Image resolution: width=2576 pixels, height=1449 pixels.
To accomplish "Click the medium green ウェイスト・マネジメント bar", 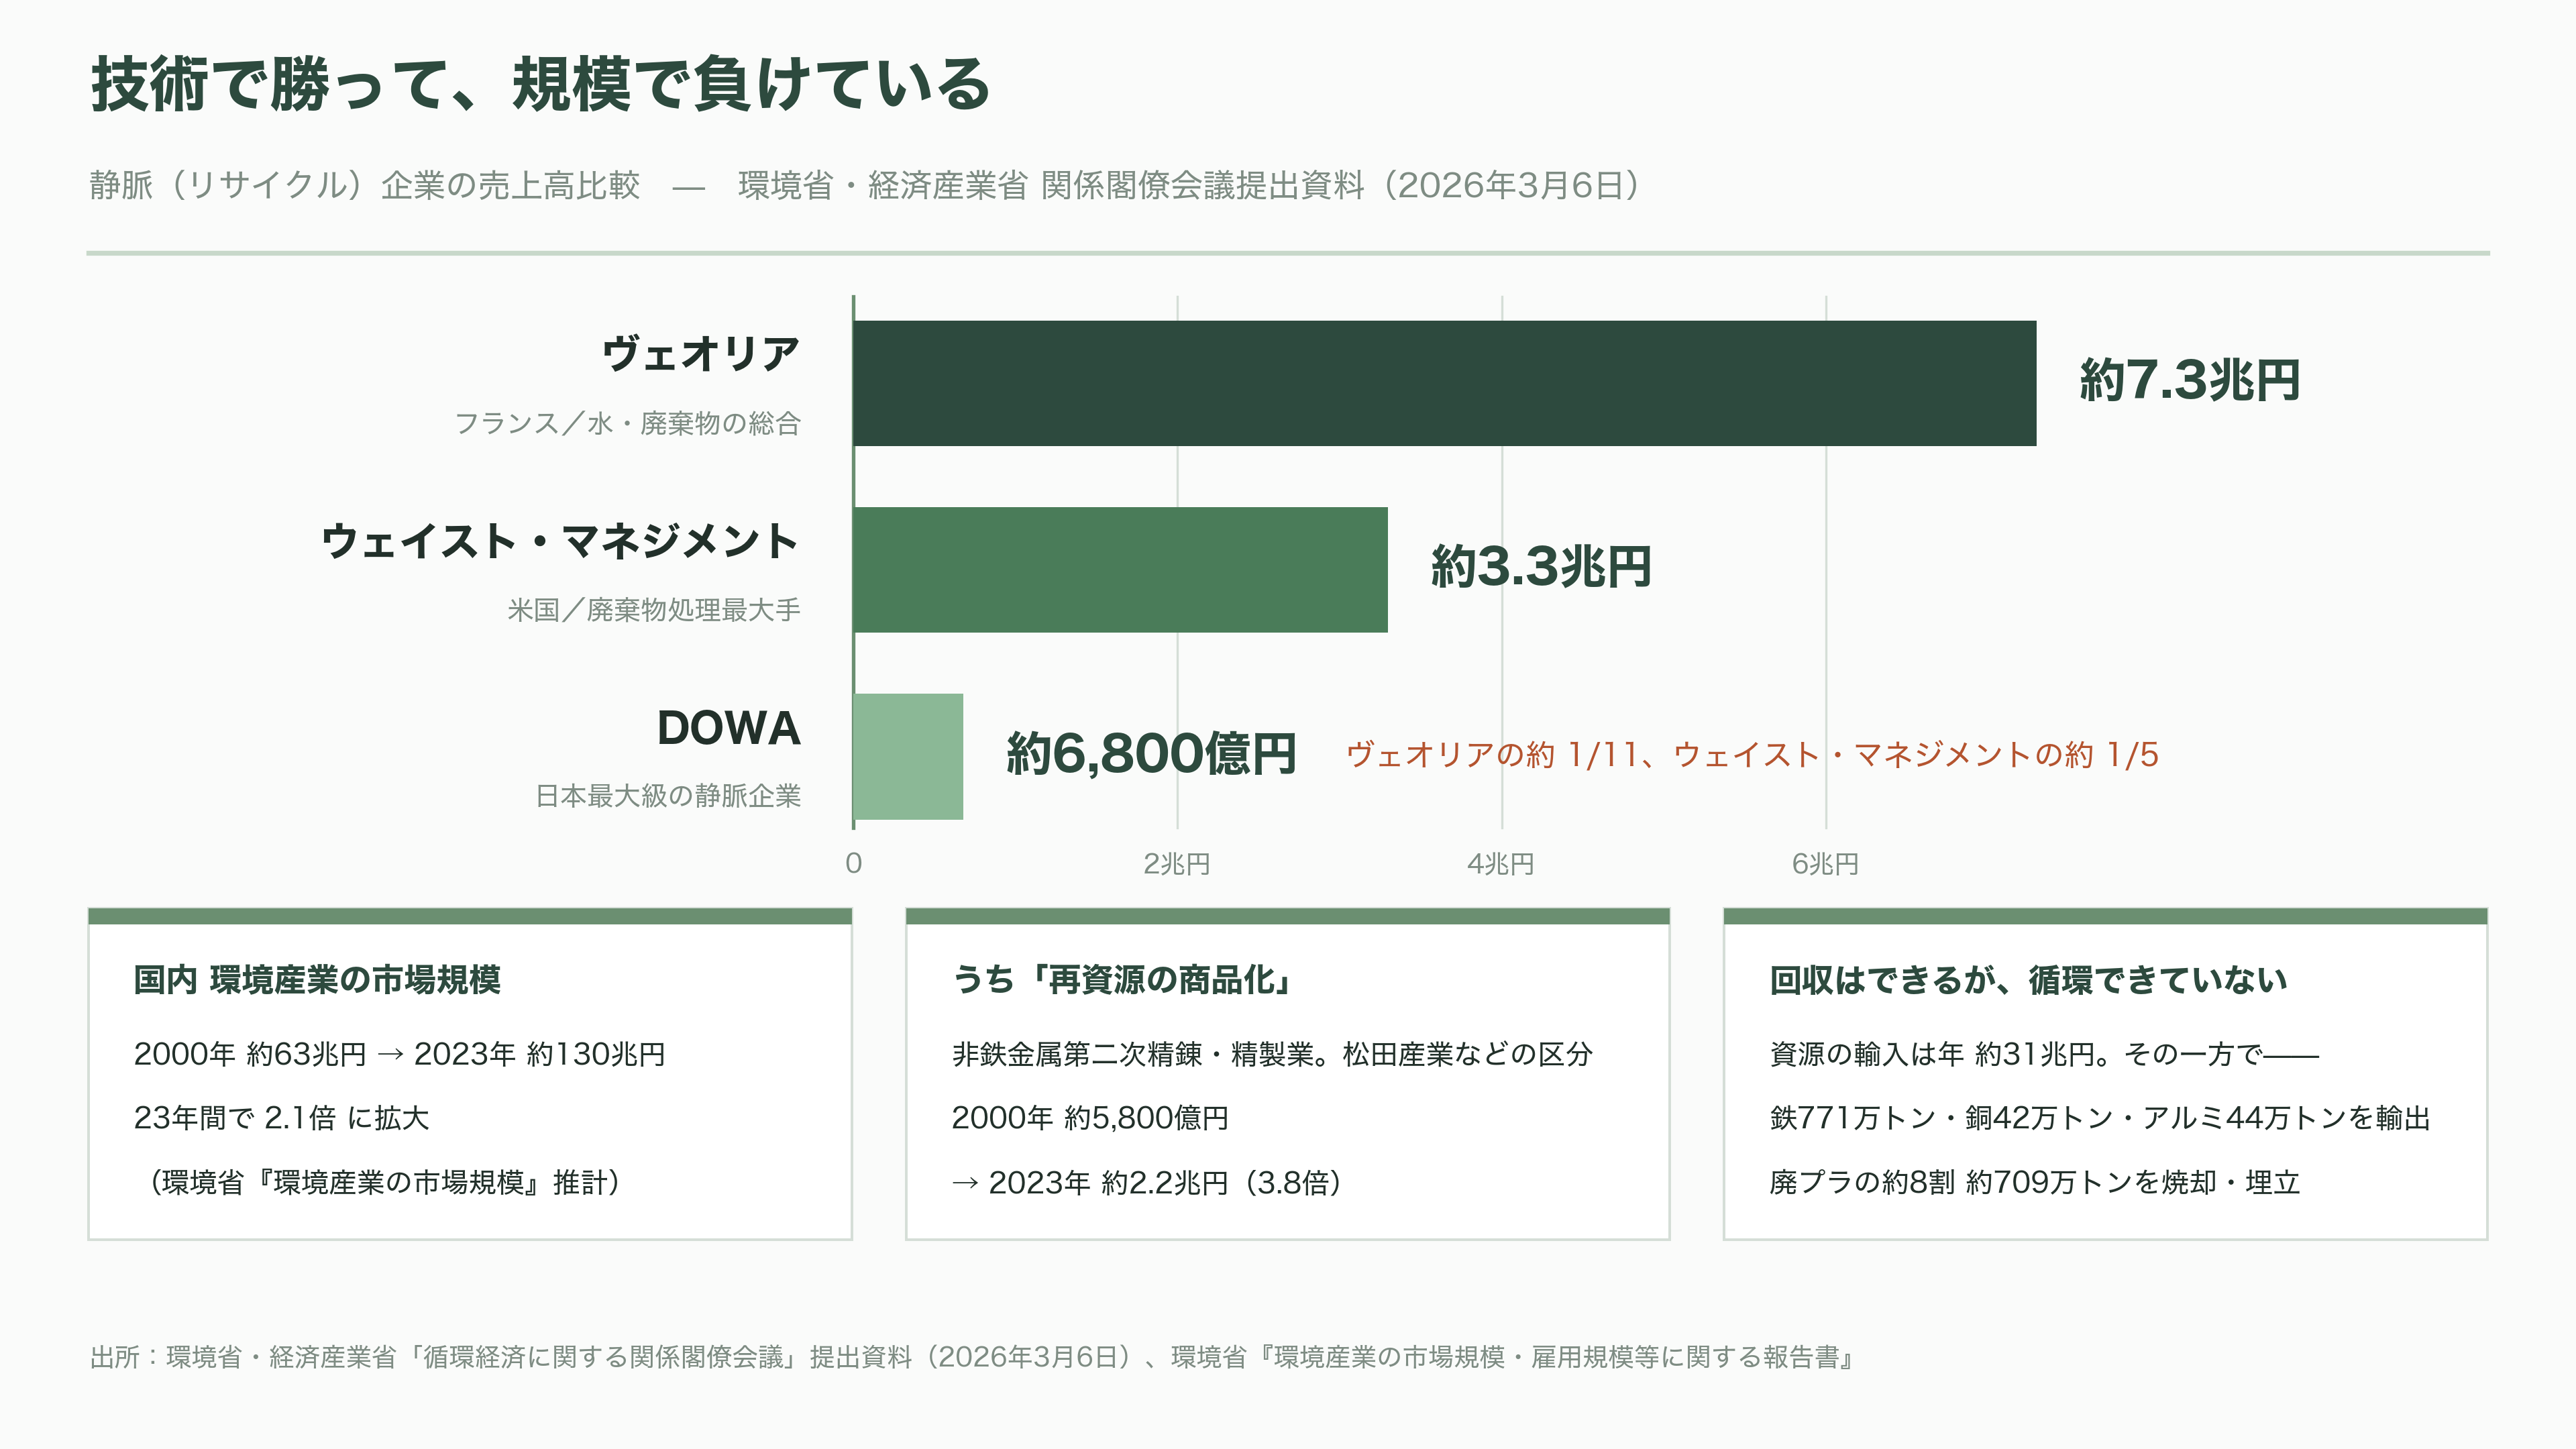I will 1120,570.
